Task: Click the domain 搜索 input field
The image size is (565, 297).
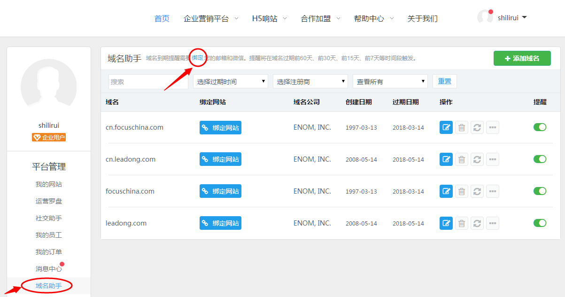Action: coord(148,82)
